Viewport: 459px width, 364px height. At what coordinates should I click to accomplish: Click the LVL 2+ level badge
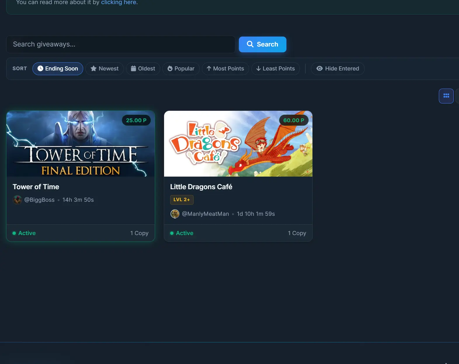[182, 200]
